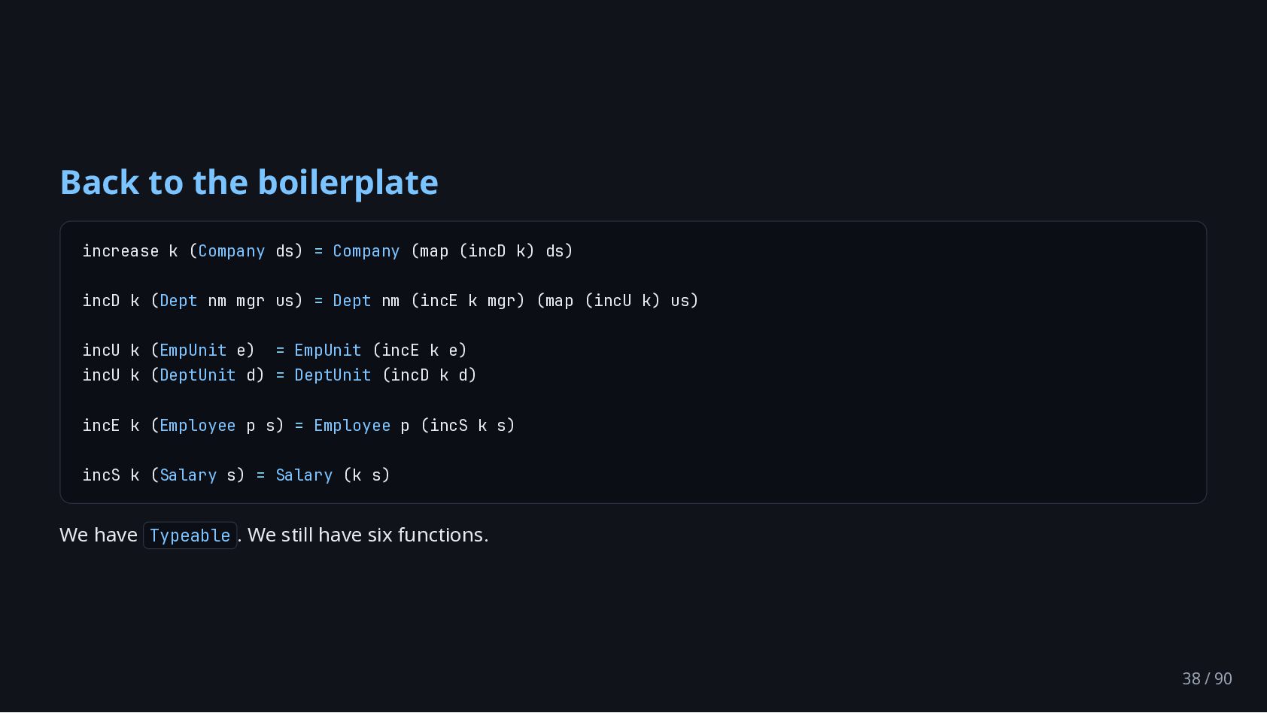
Task: Click 'DeptUnit' pattern in the second incU line
Action: pos(198,375)
